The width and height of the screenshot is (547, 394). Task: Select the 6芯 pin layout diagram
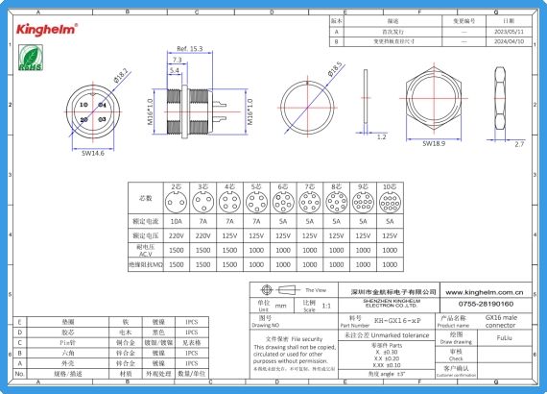(283, 202)
